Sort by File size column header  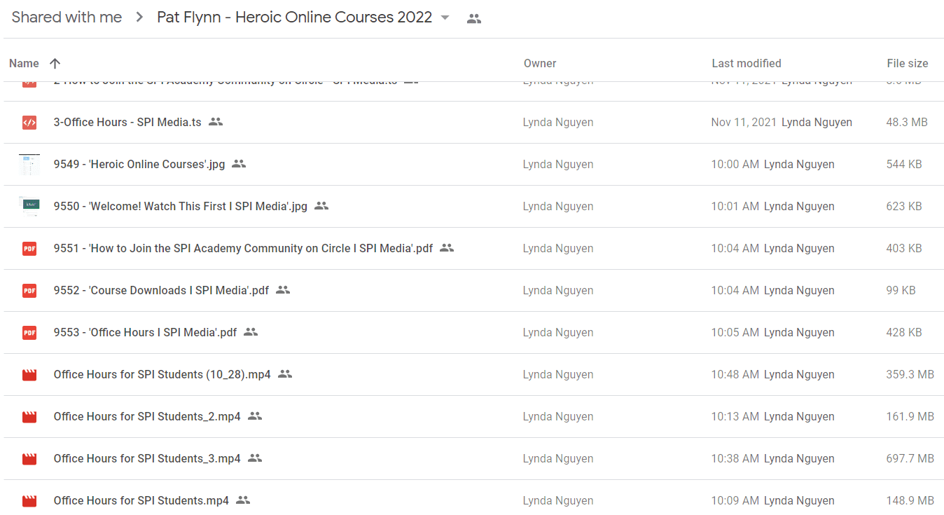908,63
